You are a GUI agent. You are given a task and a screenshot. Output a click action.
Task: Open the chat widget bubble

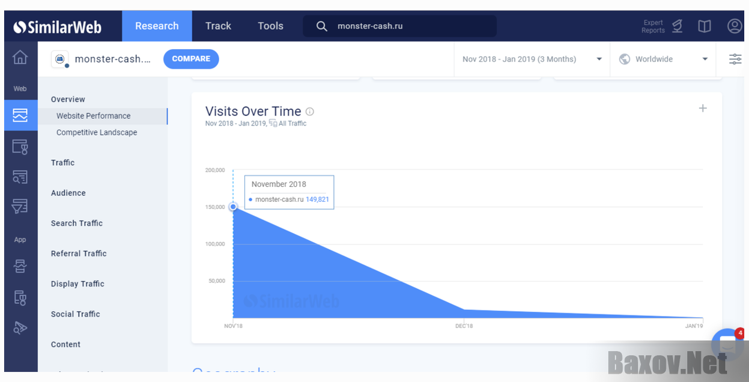click(727, 344)
